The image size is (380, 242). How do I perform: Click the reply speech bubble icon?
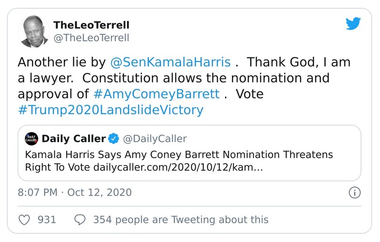click(81, 220)
